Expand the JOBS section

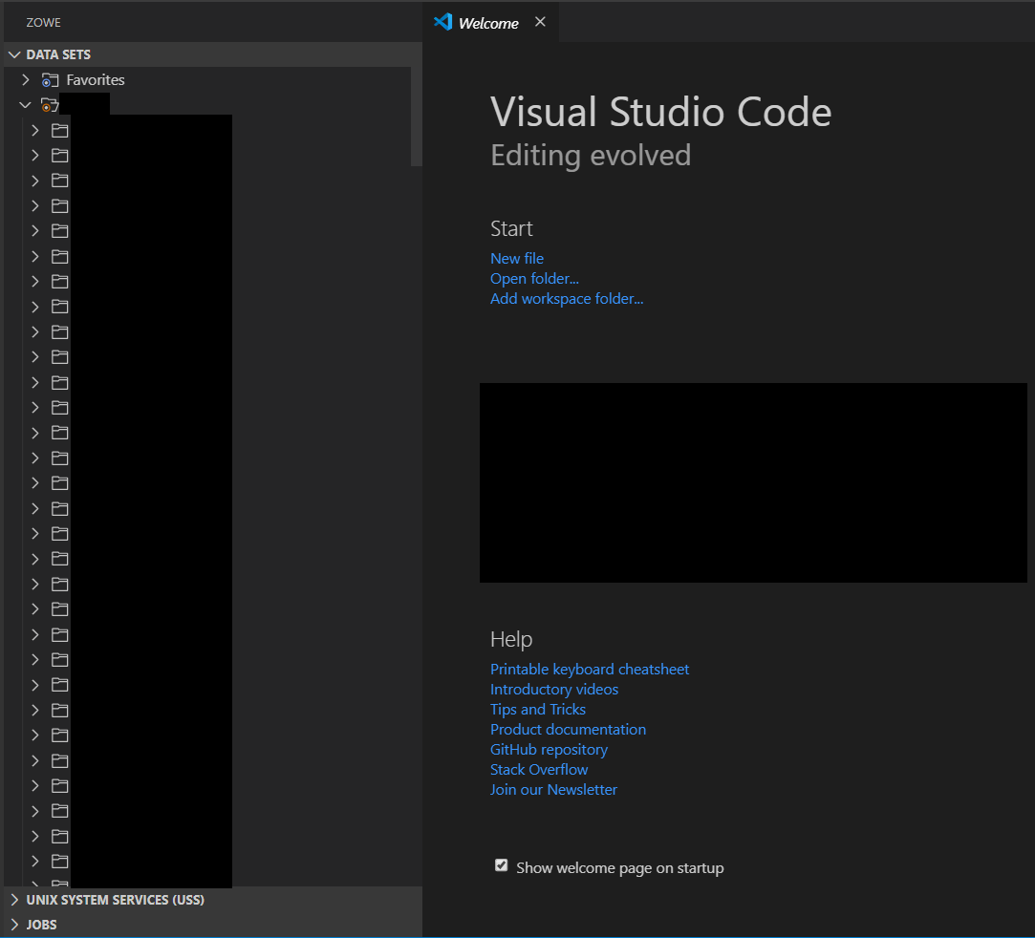point(14,925)
